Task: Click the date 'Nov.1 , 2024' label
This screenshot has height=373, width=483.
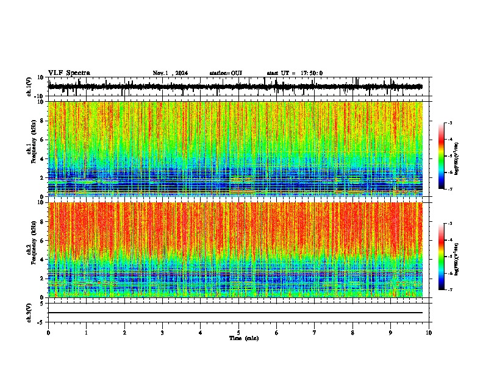Action: [170, 73]
